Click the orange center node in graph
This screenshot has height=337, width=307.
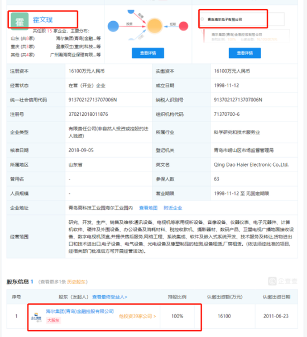point(154,26)
